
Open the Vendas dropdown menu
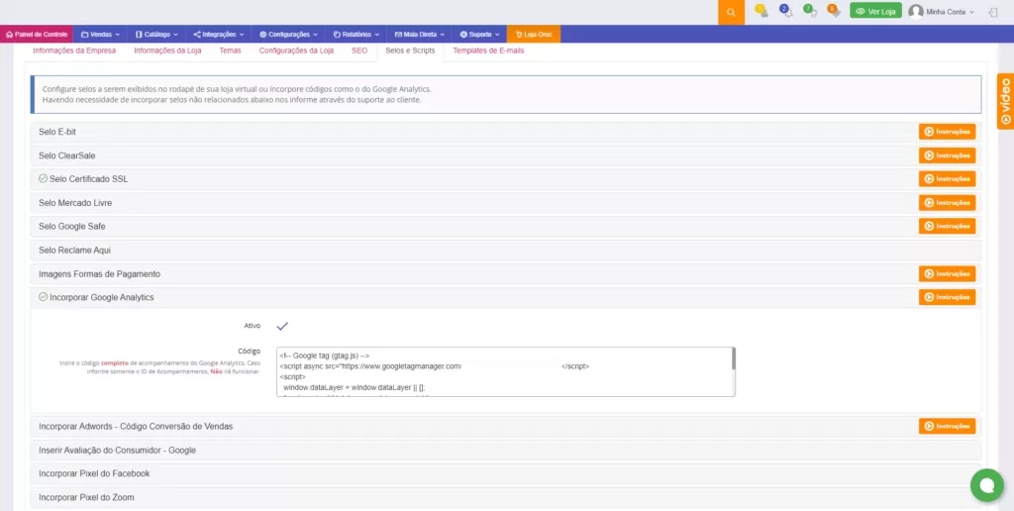click(x=100, y=35)
